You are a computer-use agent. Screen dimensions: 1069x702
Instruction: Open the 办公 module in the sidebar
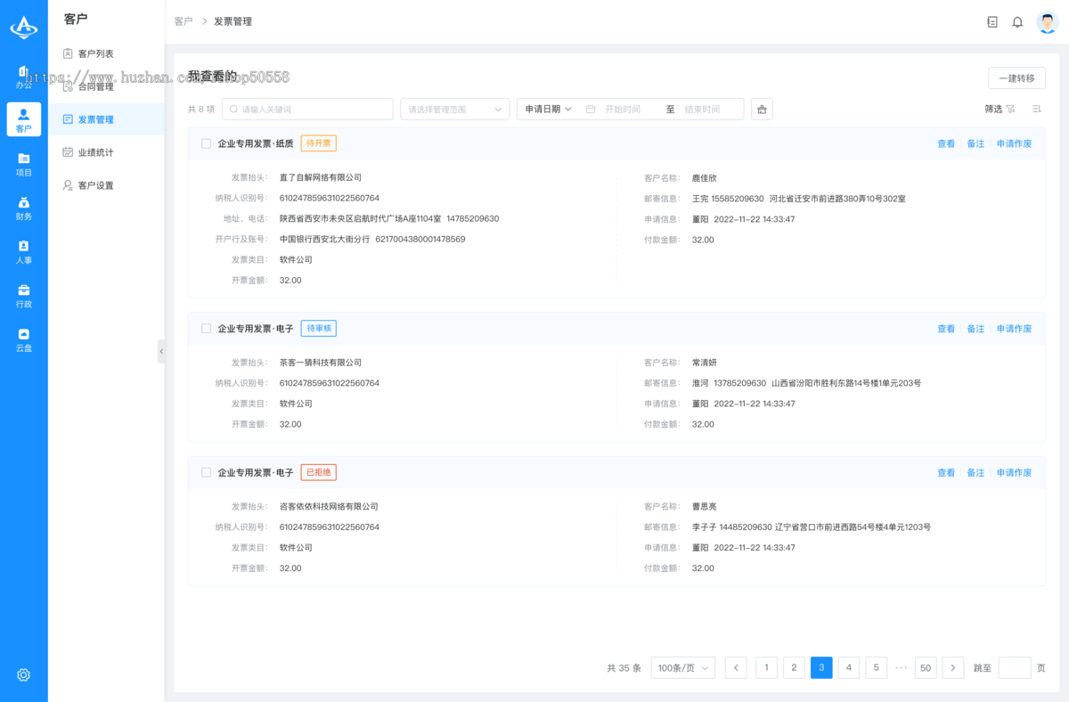tap(24, 77)
